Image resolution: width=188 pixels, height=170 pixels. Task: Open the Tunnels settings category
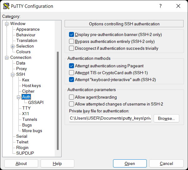pos(30,119)
